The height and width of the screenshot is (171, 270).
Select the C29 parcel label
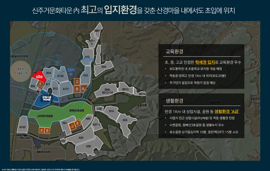[63, 141]
